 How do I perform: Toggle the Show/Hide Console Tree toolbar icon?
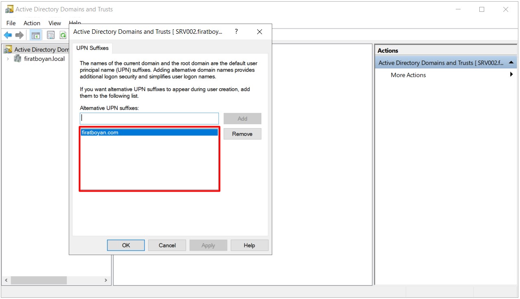point(36,35)
